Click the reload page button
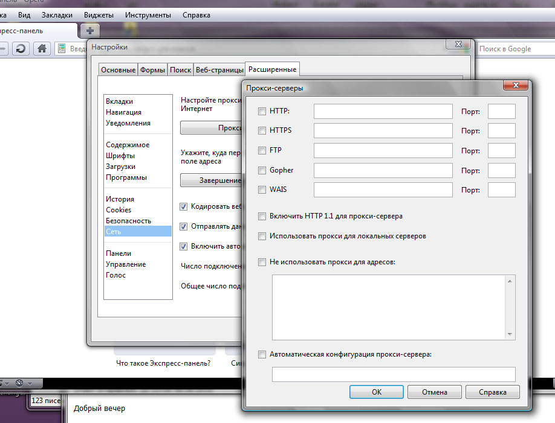The width and height of the screenshot is (555, 423). point(20,49)
